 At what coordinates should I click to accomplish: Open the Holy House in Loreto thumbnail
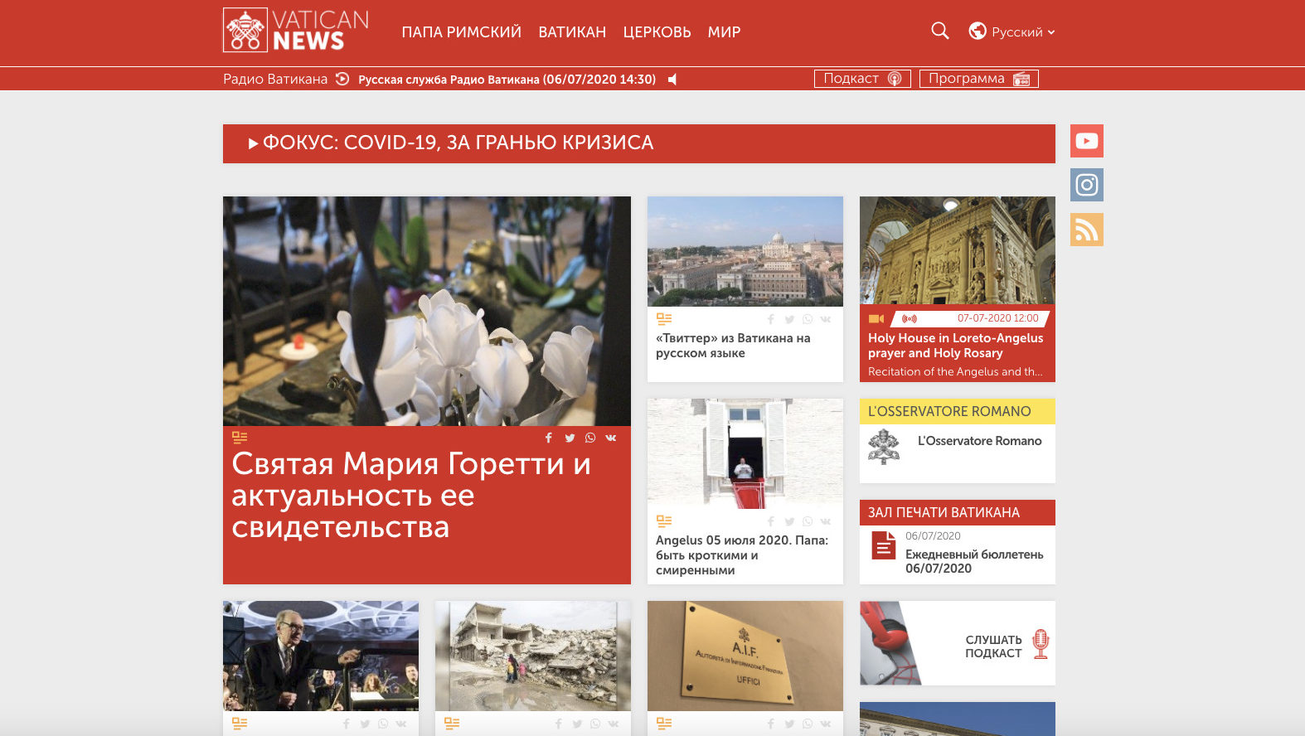pos(957,250)
